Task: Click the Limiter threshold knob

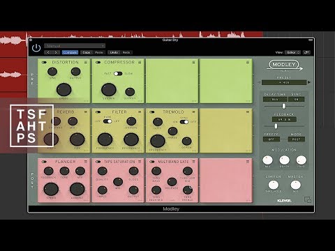Action: (274, 185)
